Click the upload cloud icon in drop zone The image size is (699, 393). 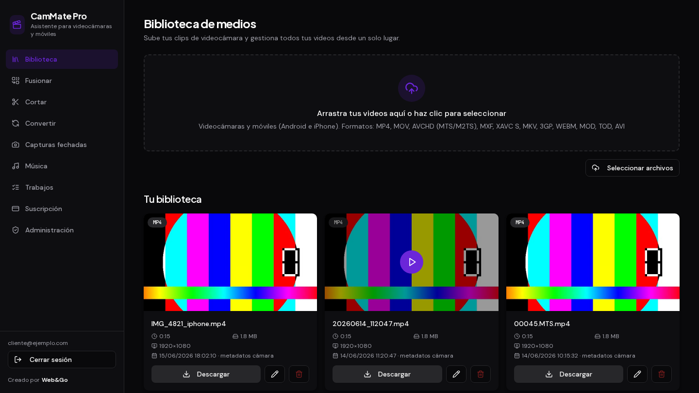tap(412, 88)
